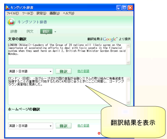The height and width of the screenshot is (139, 167).
Task: Click the Kingsoft dictionary logo icon
Action: pyautogui.click(x=11, y=22)
